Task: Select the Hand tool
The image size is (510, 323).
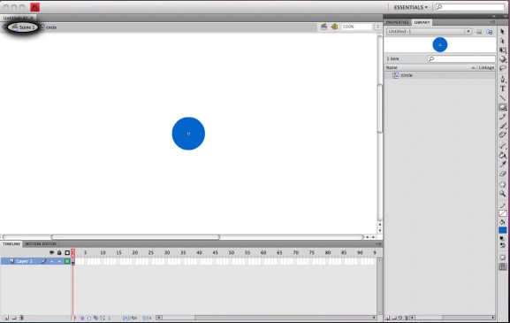Action: (x=503, y=184)
